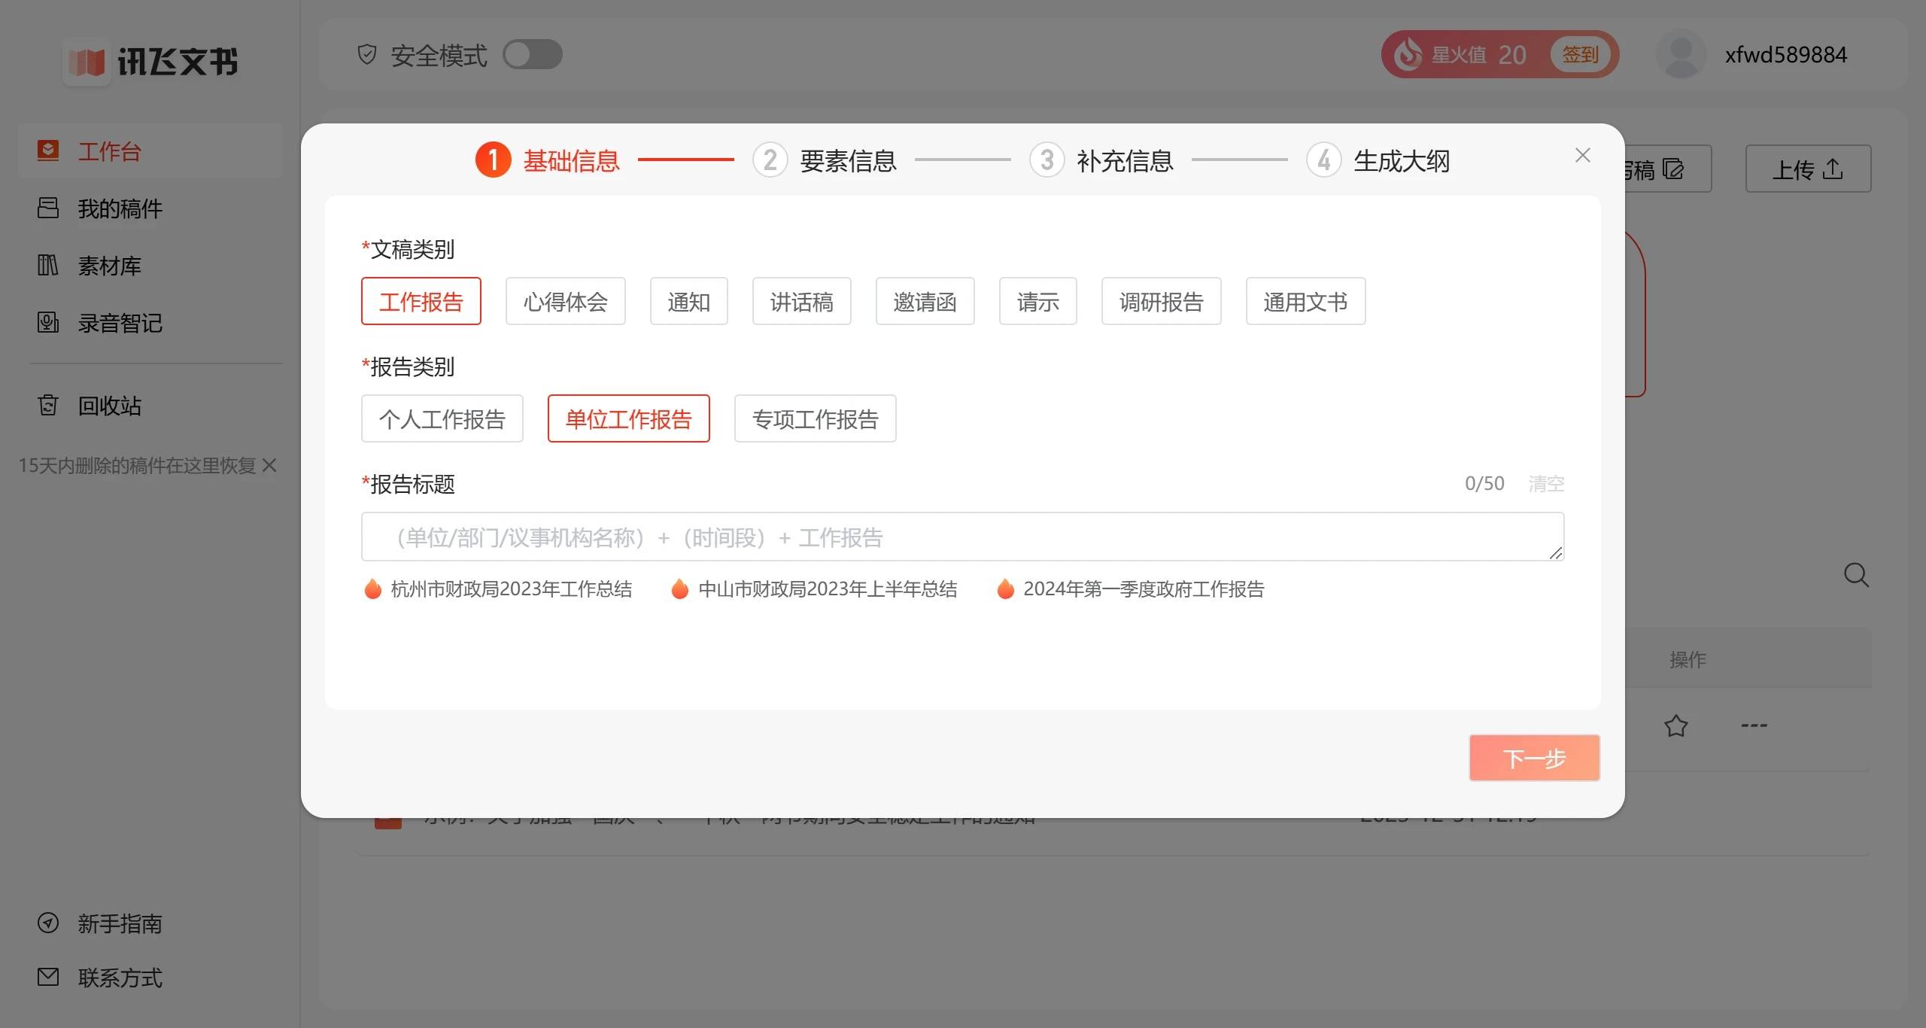Click the title field resize handle
Viewport: 1926px width, 1028px height.
[1556, 552]
